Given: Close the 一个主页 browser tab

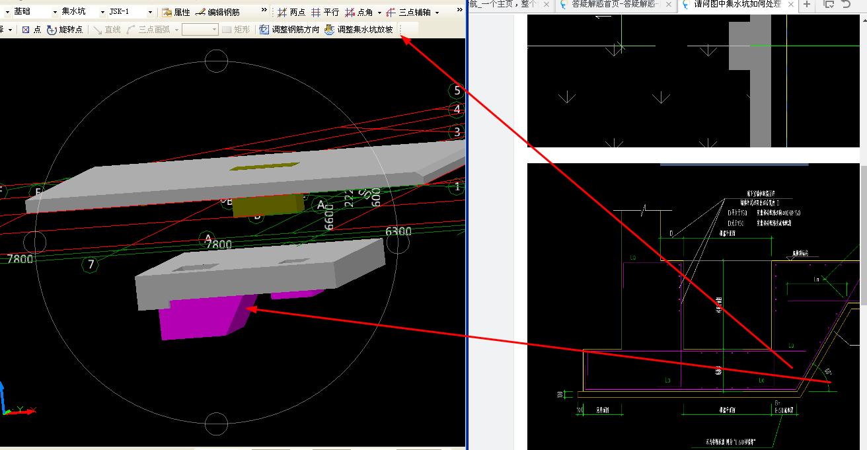Looking at the screenshot, I should pos(547,5).
